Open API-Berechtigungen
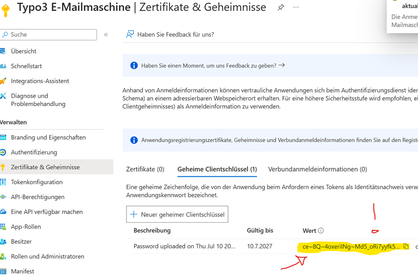 38,197
